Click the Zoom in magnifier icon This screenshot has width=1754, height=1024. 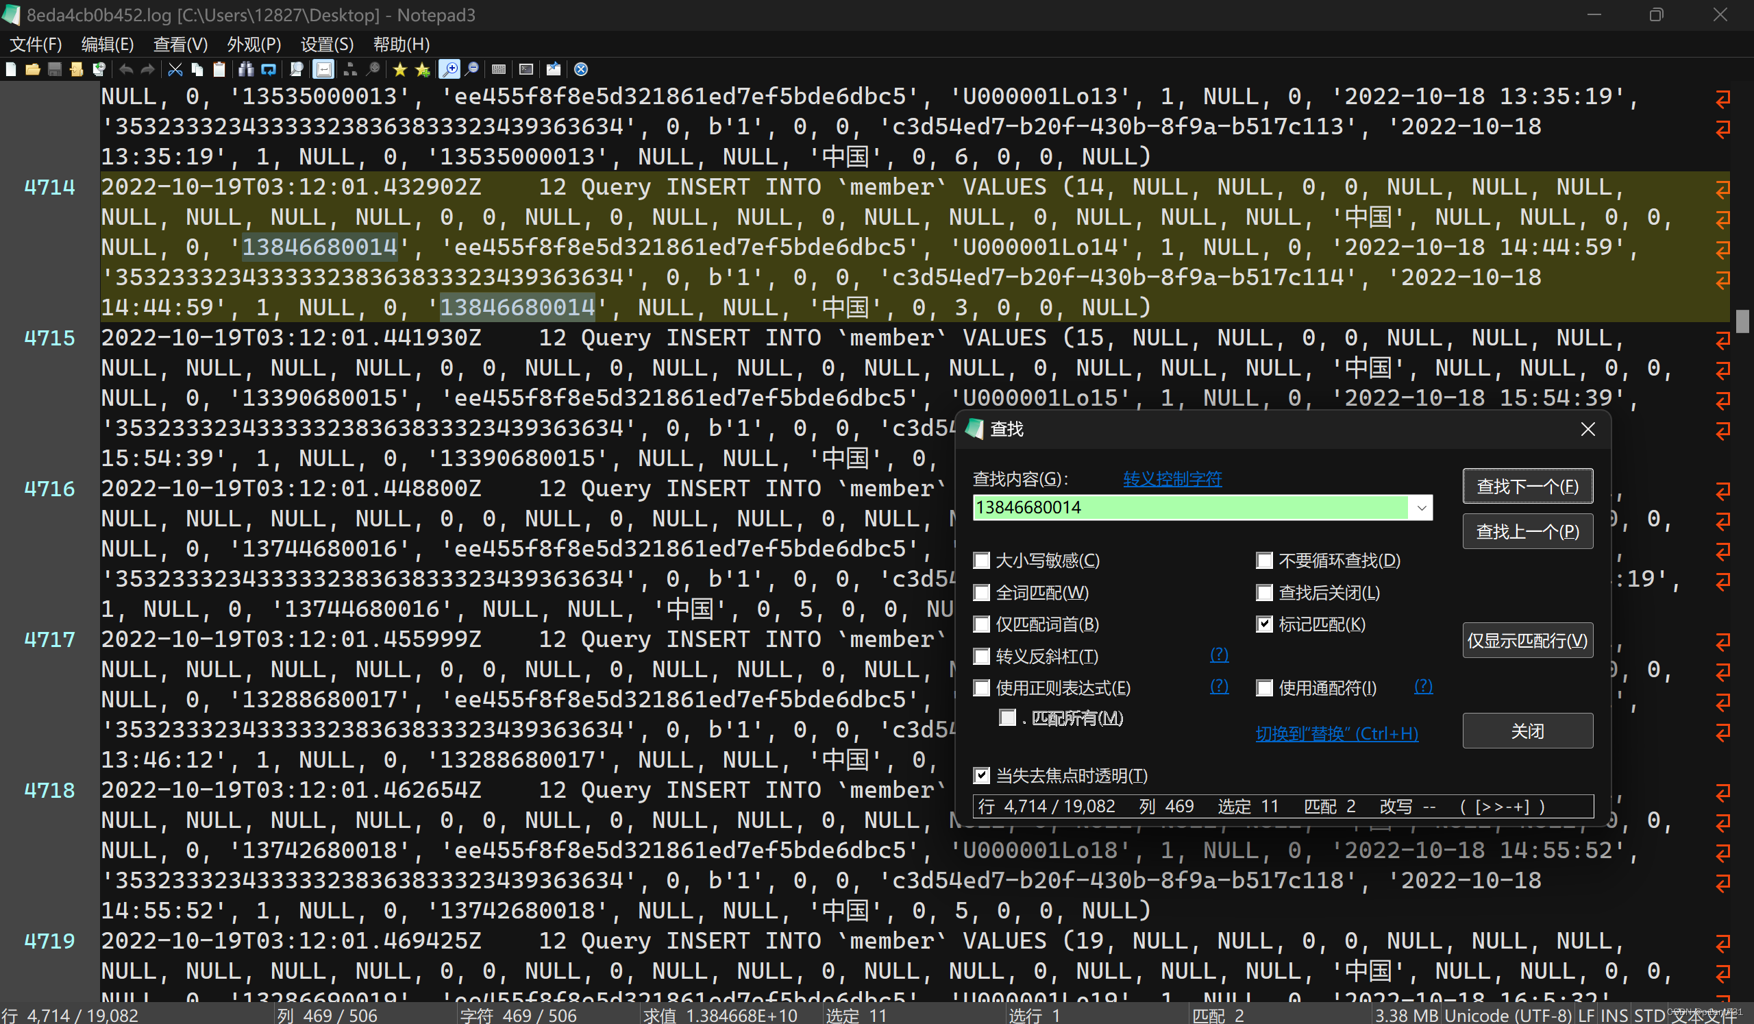coord(450,69)
